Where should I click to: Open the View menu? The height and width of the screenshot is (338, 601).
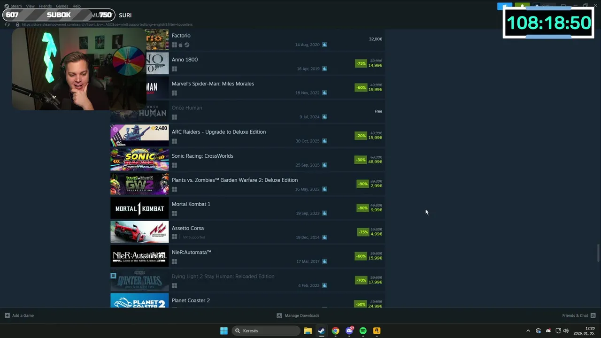(x=31, y=6)
